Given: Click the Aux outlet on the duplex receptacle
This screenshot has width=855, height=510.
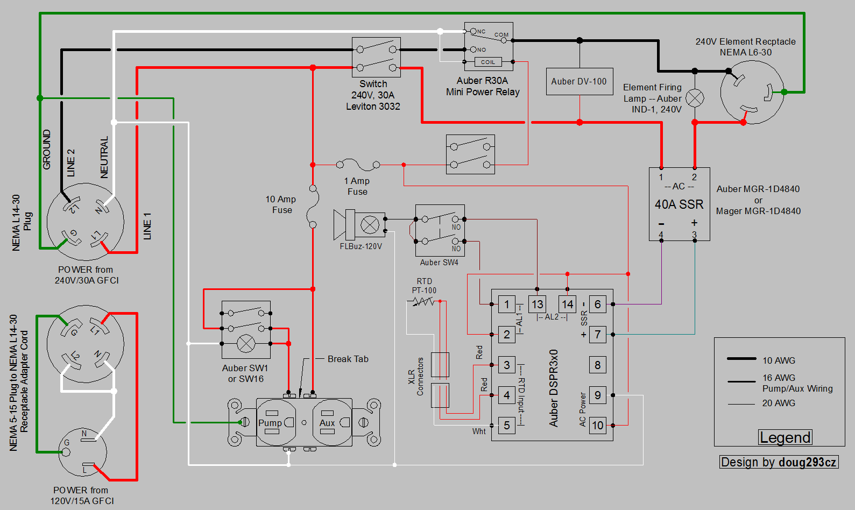Looking at the screenshot, I should pos(333,422).
